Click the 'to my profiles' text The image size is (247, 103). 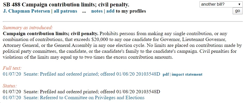click(131, 11)
